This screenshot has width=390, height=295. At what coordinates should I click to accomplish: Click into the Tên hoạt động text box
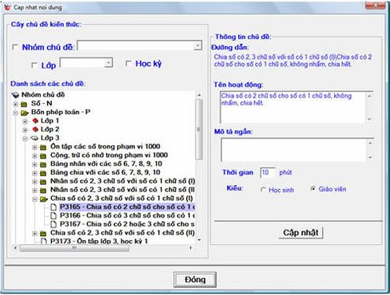(x=292, y=107)
